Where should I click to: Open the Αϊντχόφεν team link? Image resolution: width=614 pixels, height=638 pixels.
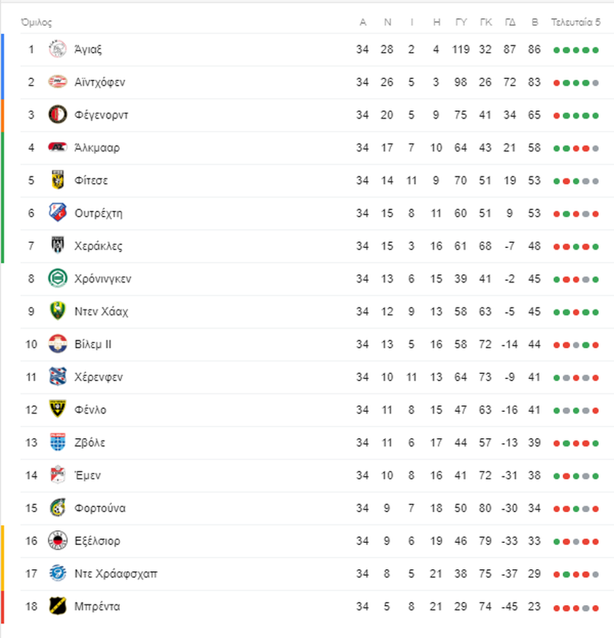click(99, 82)
